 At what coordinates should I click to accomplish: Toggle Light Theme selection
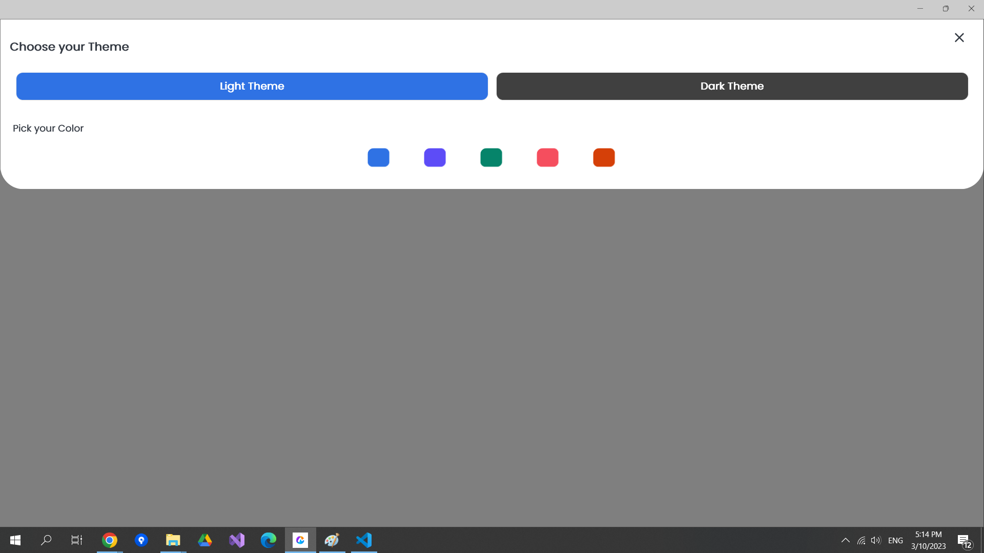click(252, 87)
